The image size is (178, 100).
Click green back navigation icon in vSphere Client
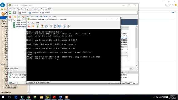click(10, 13)
